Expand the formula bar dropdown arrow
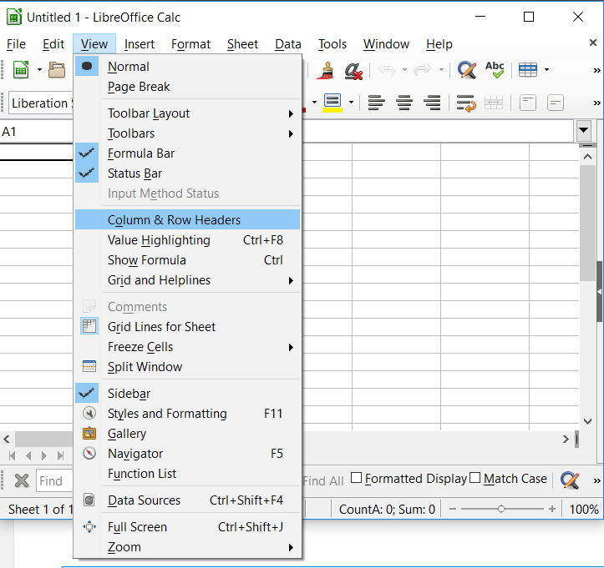This screenshot has width=604, height=568. tap(584, 131)
